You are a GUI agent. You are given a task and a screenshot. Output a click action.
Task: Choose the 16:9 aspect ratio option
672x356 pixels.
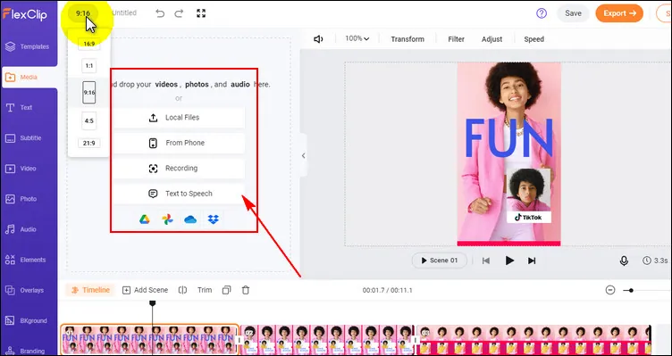89,44
